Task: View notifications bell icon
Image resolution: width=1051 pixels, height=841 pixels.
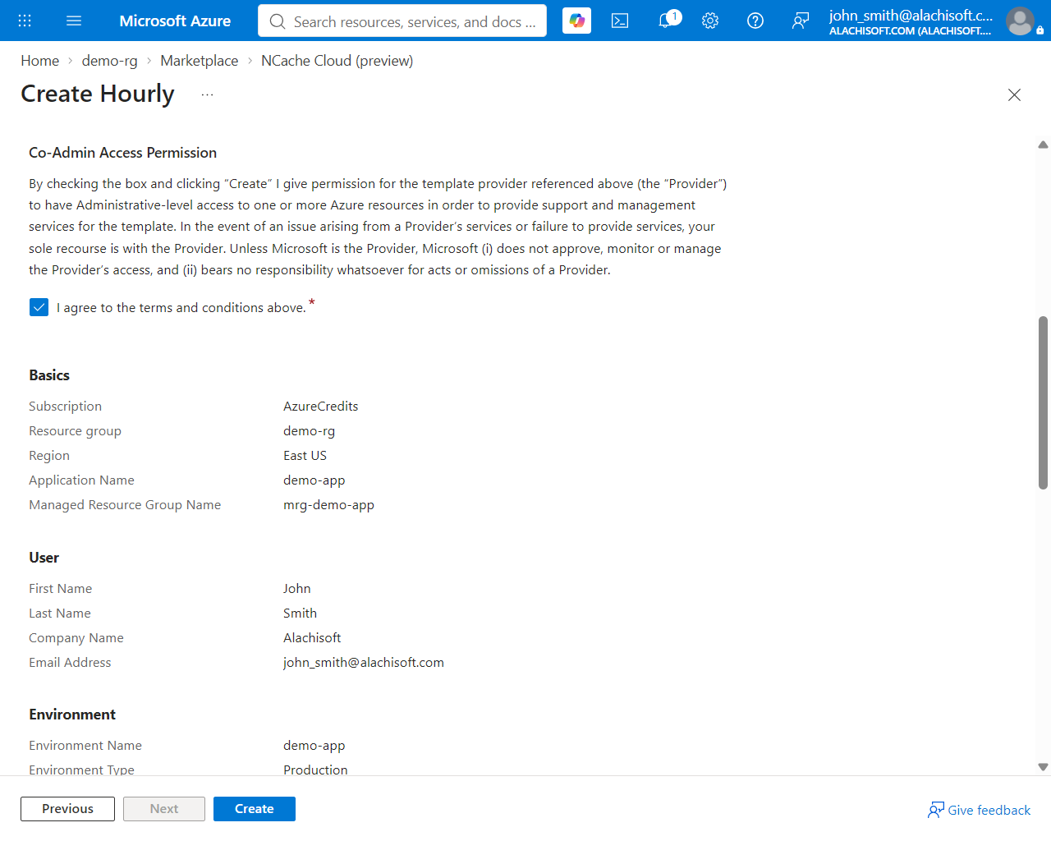Action: [668, 20]
